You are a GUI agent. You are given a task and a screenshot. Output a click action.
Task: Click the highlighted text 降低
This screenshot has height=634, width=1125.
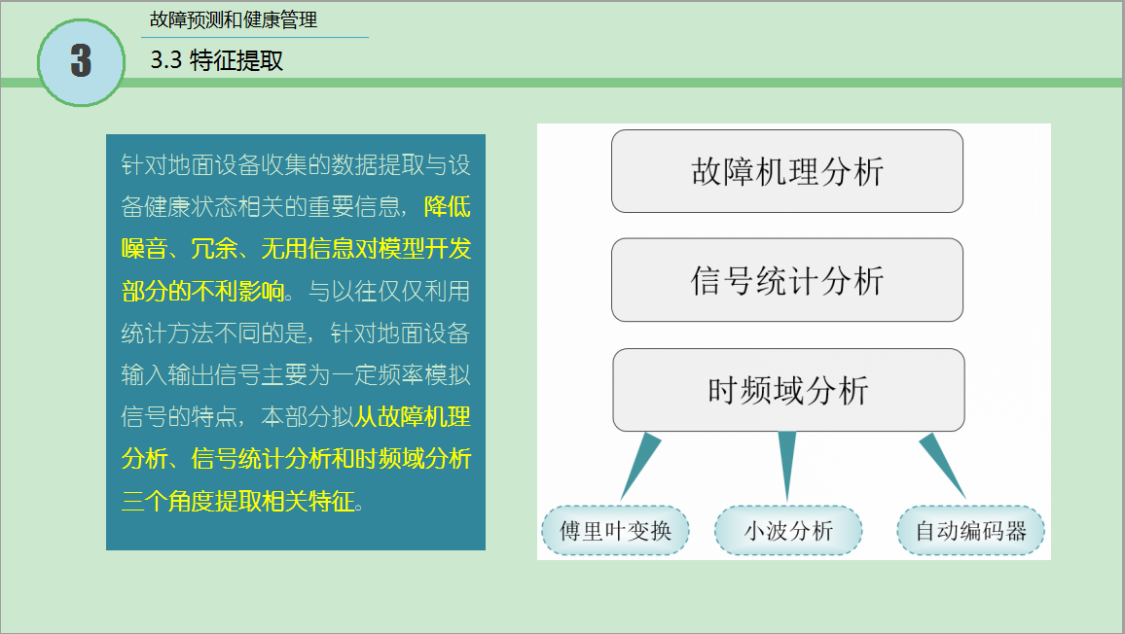pyautogui.click(x=447, y=206)
